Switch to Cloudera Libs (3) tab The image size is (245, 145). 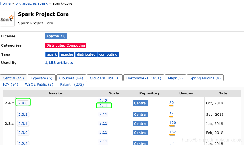pos(105,78)
